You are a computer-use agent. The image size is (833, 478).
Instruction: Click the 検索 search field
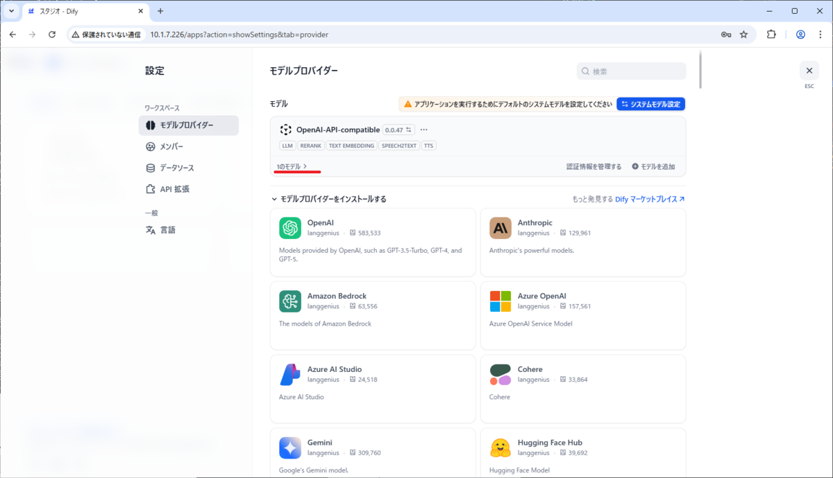[631, 71]
